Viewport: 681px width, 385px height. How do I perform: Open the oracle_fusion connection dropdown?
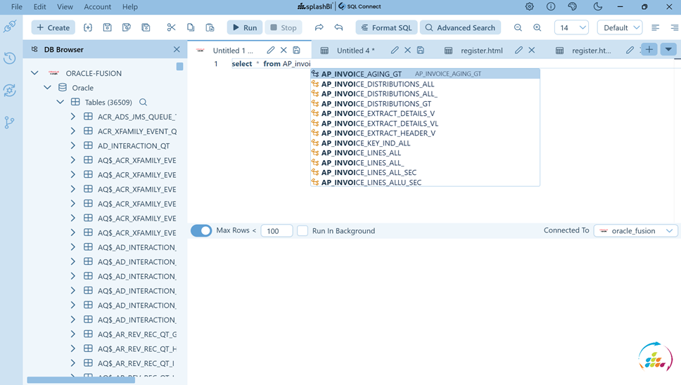pos(636,230)
